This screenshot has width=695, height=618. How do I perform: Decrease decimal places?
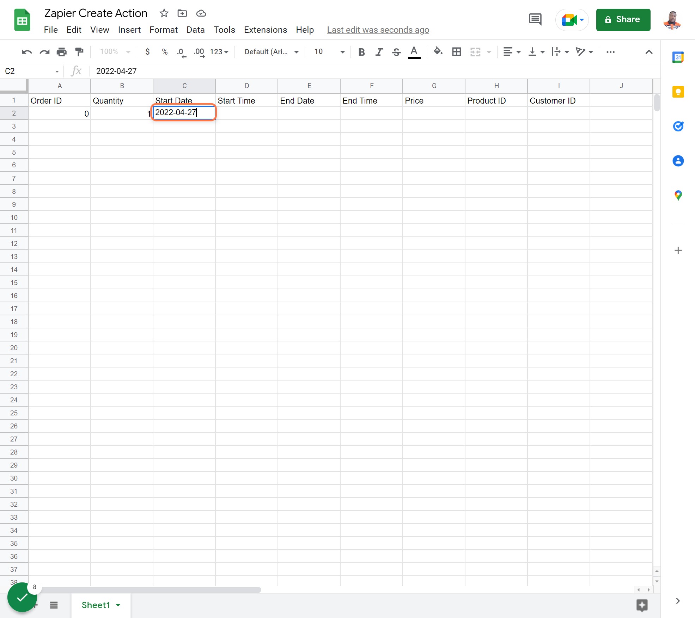(182, 52)
